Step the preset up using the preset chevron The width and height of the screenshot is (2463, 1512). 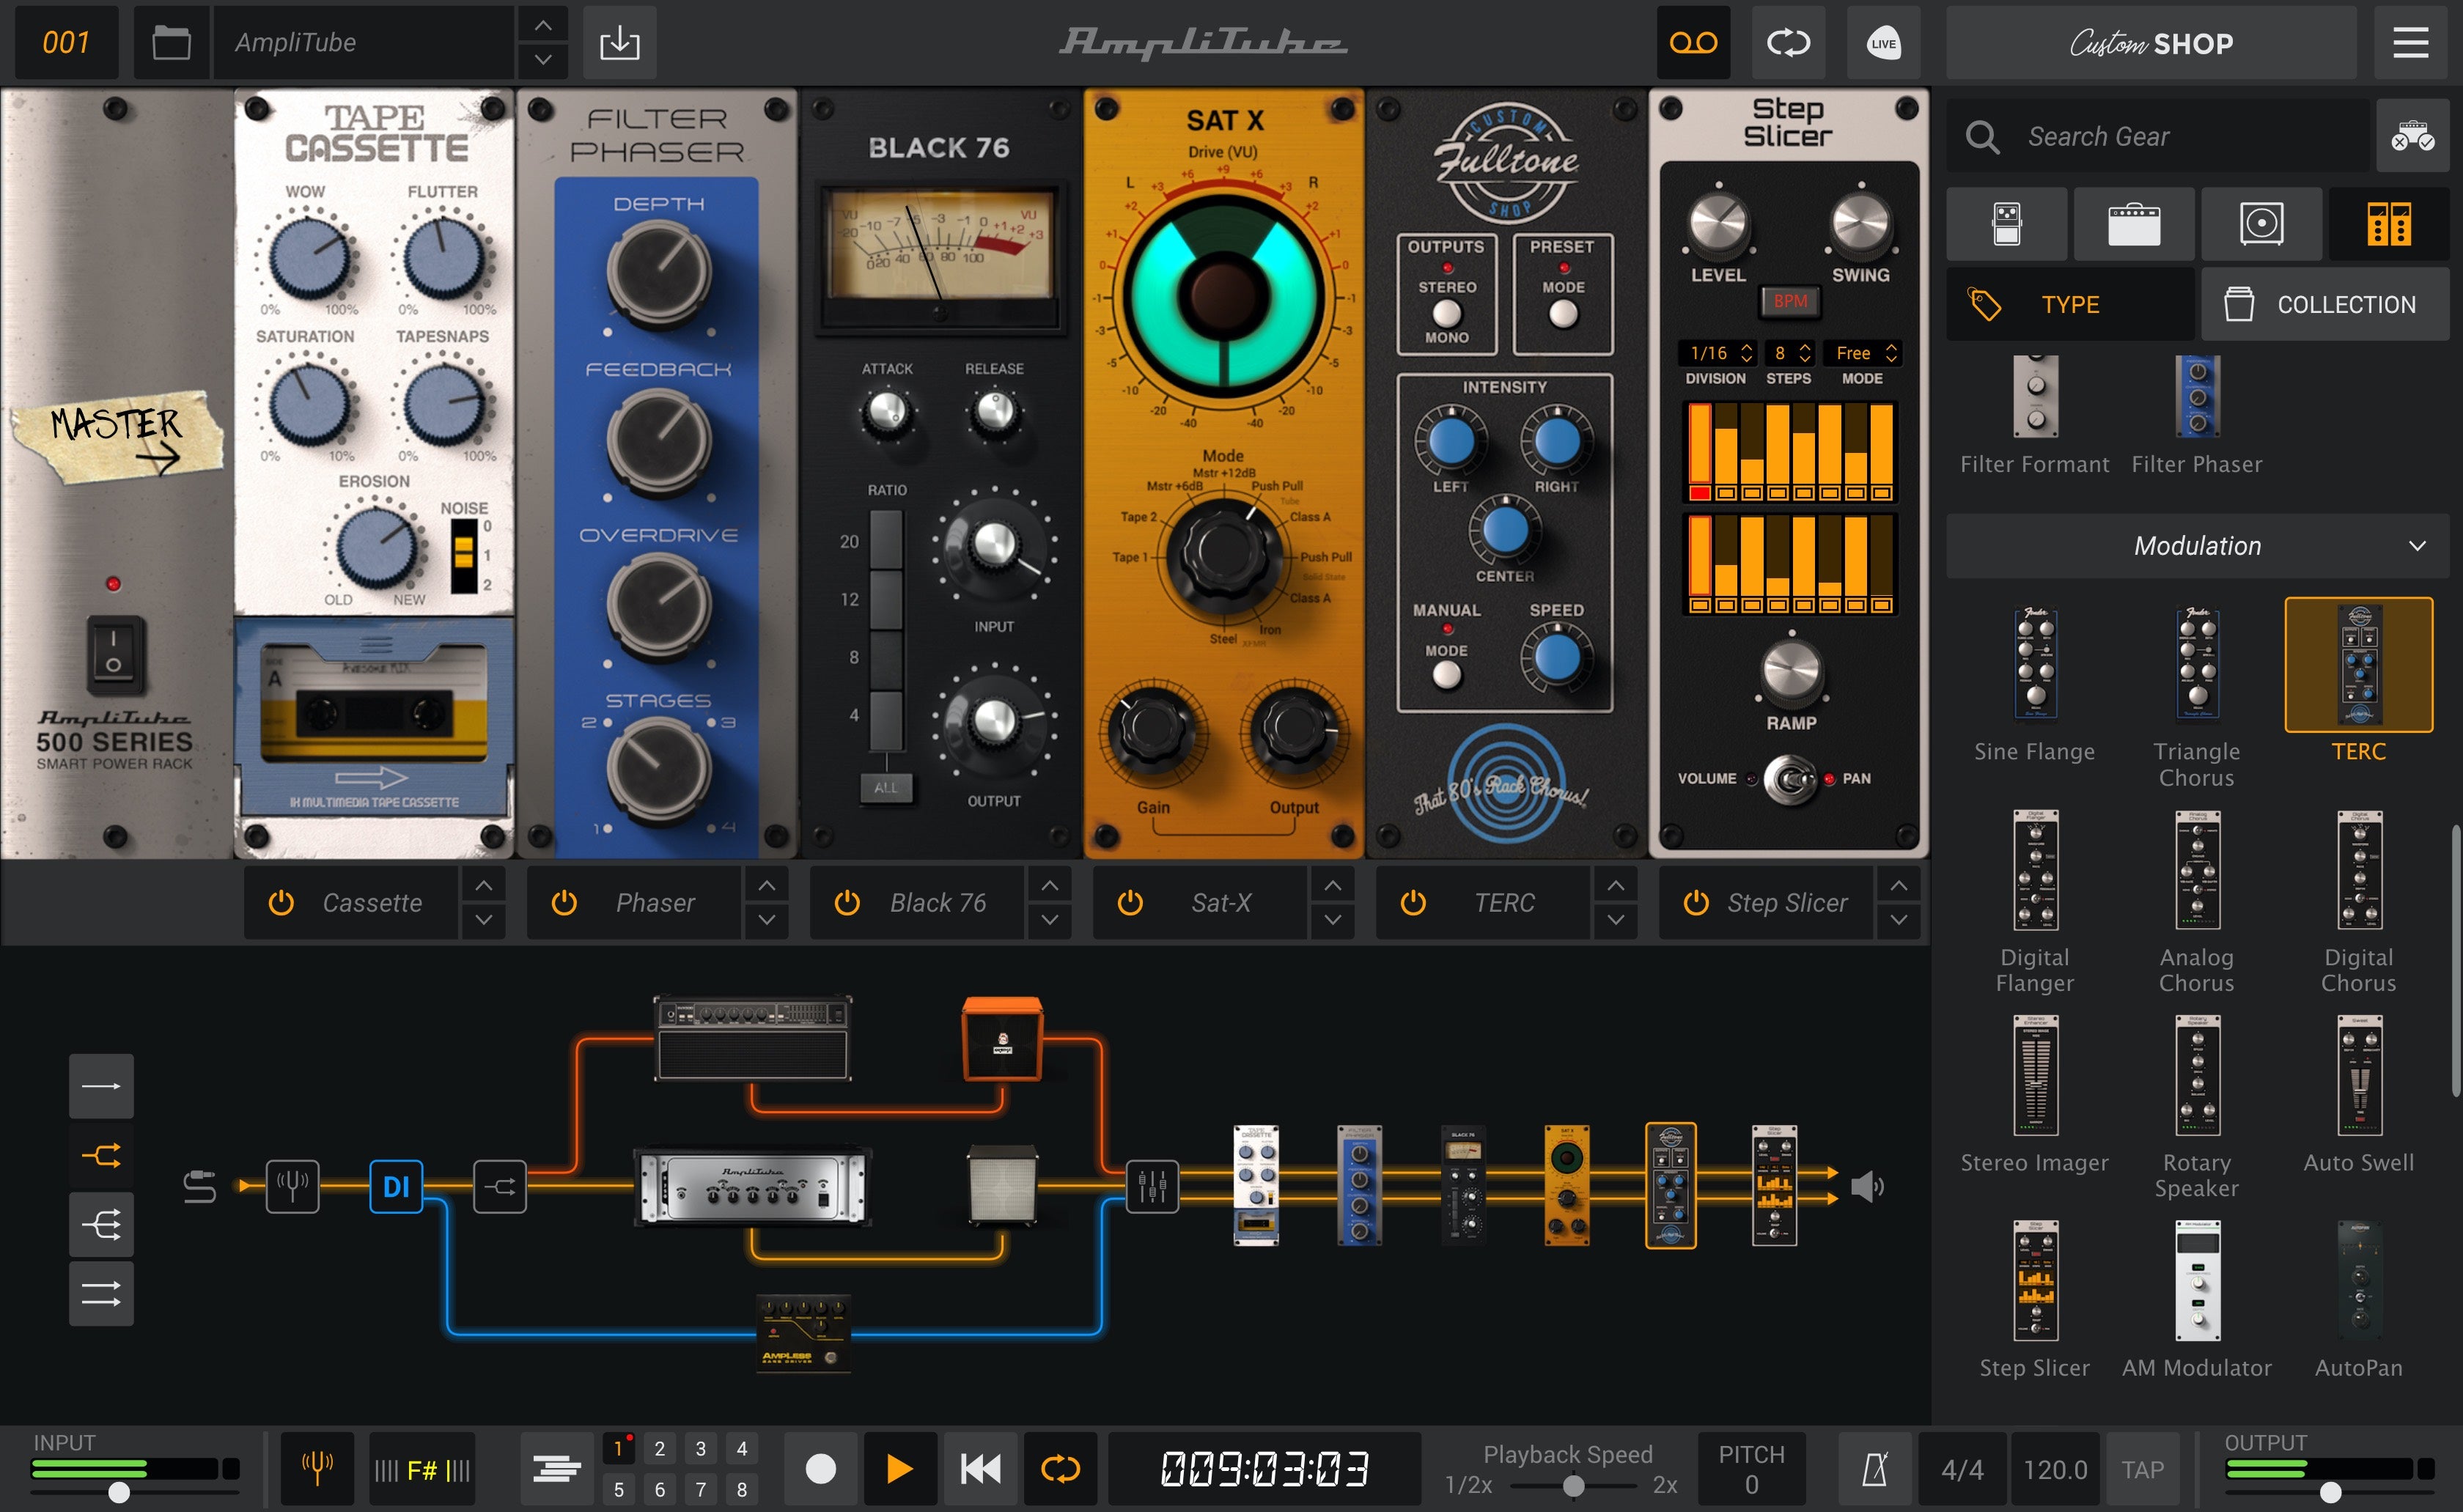[x=542, y=25]
